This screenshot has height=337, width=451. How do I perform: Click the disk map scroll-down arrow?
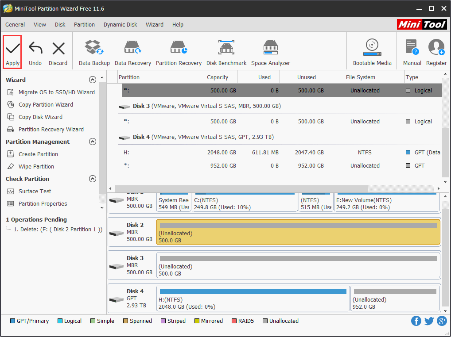[x=445, y=310]
